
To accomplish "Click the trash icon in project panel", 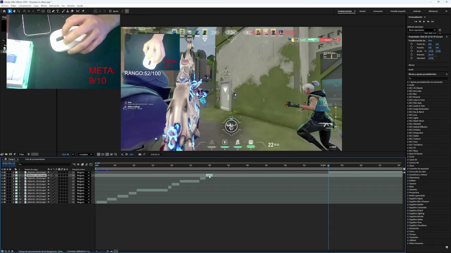I will (29, 154).
